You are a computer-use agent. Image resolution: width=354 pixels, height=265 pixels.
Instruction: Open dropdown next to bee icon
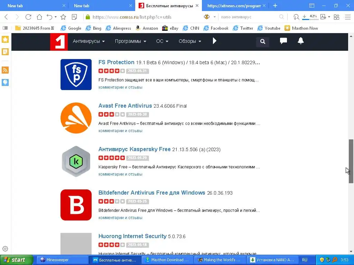point(214,17)
